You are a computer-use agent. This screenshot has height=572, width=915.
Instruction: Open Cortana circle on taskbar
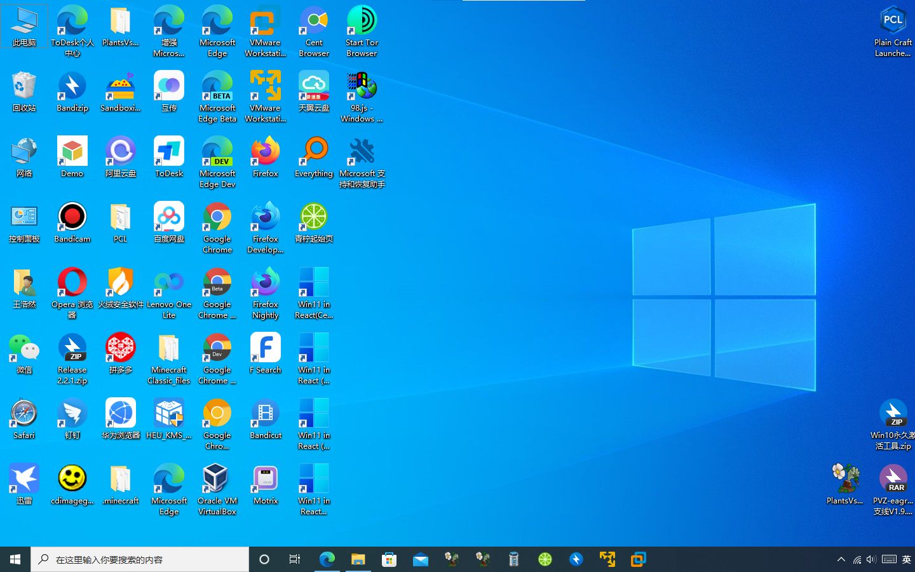pos(264,559)
